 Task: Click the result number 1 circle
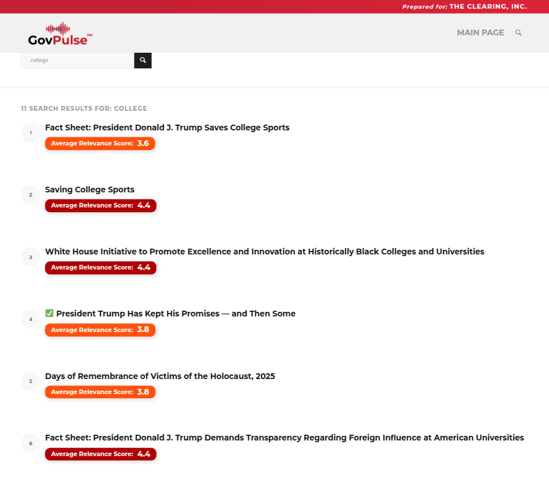pos(31,133)
